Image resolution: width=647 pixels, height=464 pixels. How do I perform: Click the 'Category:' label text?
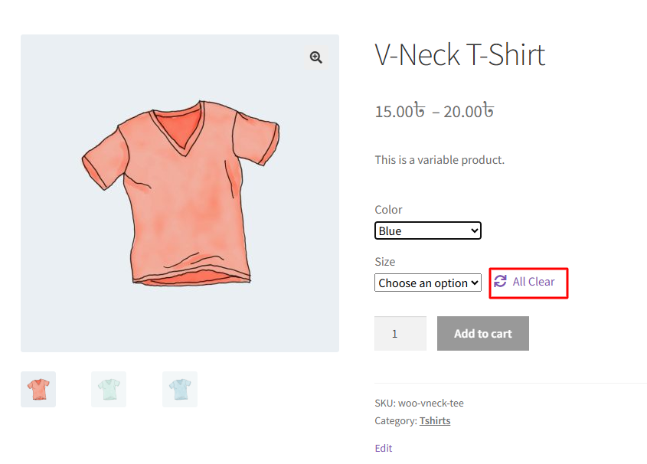[395, 420]
